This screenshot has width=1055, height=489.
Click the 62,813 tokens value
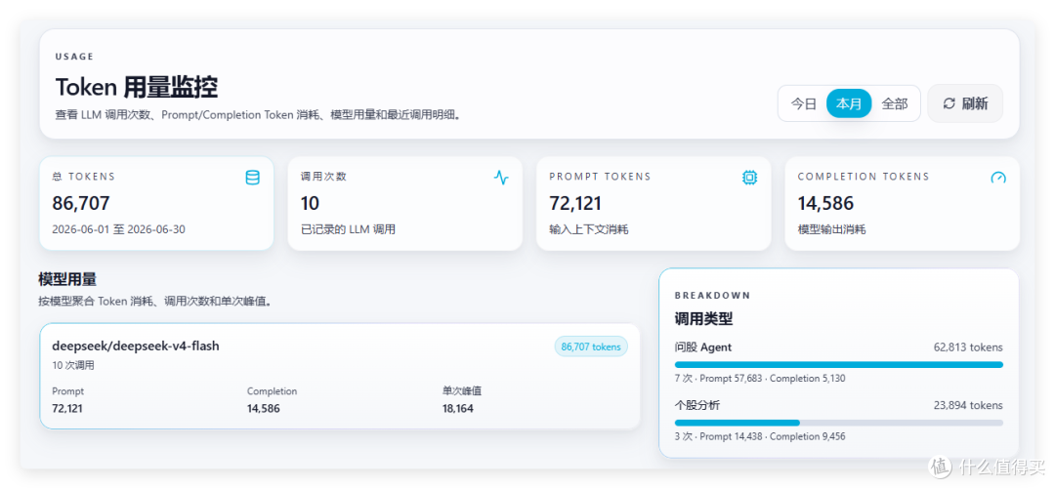[x=968, y=347]
